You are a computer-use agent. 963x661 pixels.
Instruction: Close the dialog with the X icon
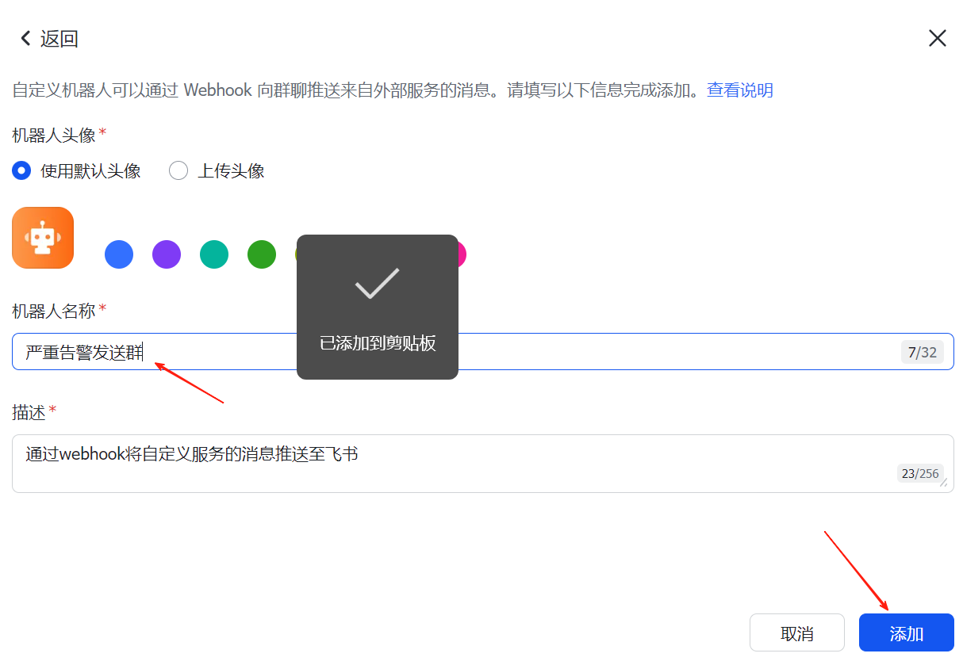937,38
